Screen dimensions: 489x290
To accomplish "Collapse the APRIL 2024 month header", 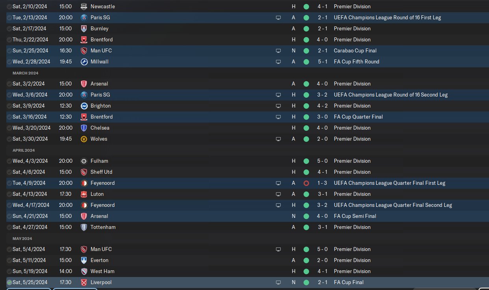I will pyautogui.click(x=24, y=150).
